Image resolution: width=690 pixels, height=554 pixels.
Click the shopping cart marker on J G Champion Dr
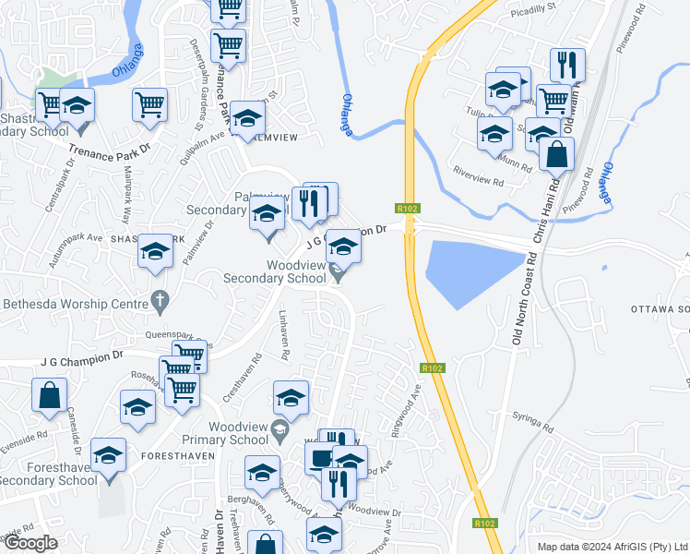(190, 354)
